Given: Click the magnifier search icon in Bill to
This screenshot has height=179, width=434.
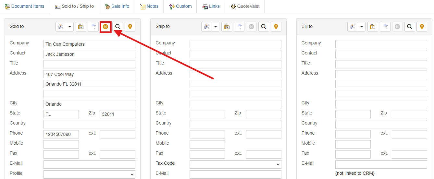Looking at the screenshot, I should (x=410, y=27).
